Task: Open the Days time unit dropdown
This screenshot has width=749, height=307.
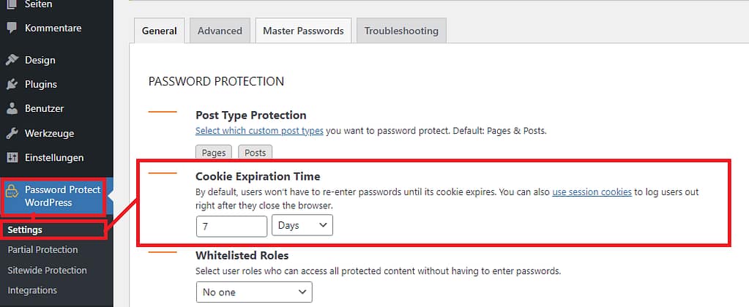Action: (x=302, y=226)
